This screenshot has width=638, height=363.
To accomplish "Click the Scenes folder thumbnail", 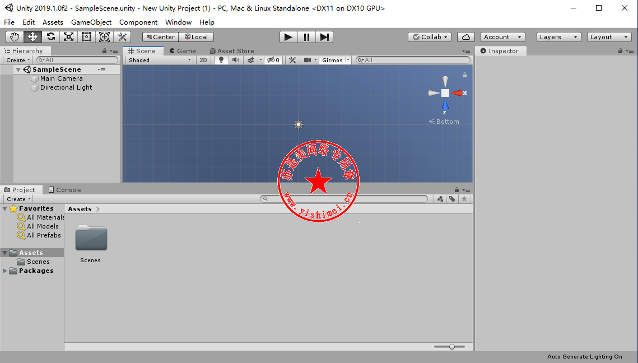I will [x=91, y=238].
